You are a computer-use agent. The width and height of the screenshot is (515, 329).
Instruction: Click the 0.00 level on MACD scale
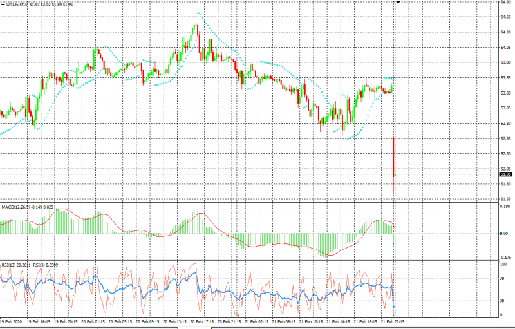point(505,234)
